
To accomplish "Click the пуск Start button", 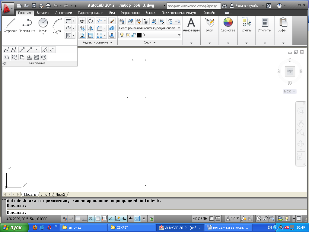I will (14, 228).
